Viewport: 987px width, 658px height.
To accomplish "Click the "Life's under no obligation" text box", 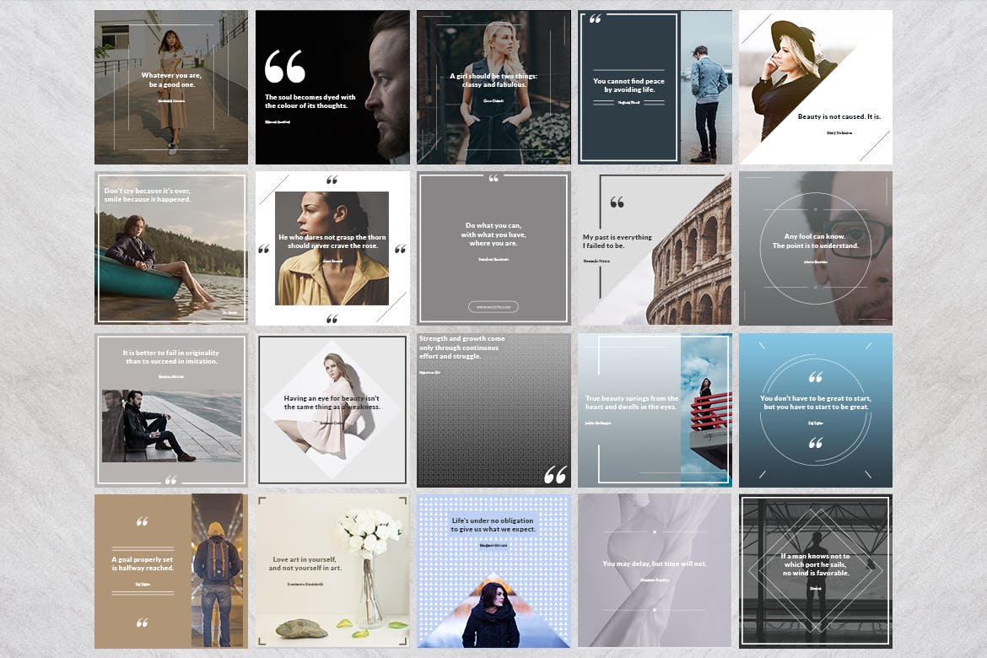I will (x=493, y=526).
